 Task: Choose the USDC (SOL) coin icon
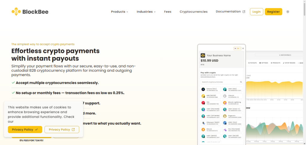[x=225, y=123]
